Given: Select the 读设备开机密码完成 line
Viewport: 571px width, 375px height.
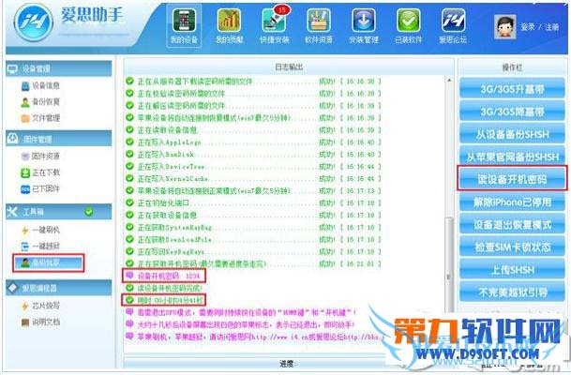Looking at the screenshot, I should point(164,288).
